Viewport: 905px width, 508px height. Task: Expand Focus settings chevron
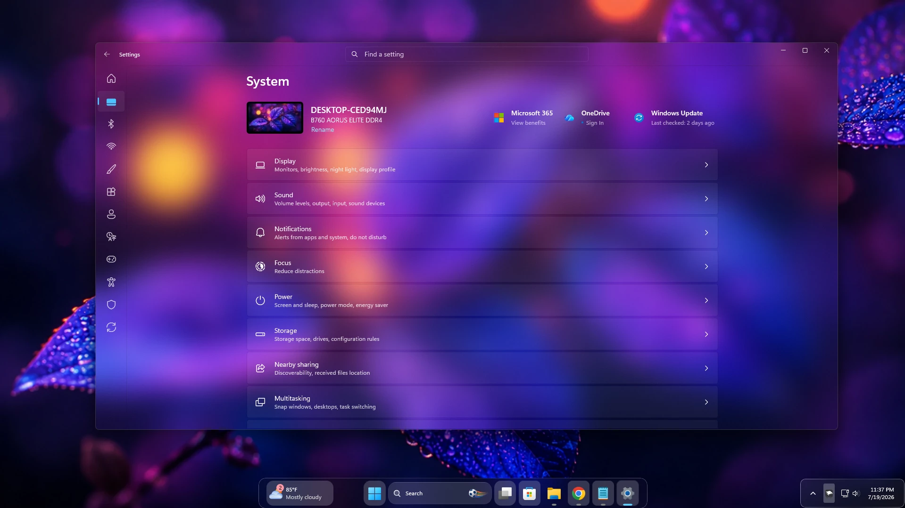coord(706,266)
